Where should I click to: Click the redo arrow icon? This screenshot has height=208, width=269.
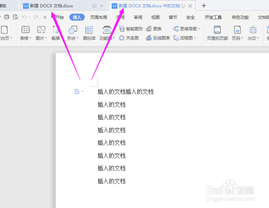coord(36,17)
